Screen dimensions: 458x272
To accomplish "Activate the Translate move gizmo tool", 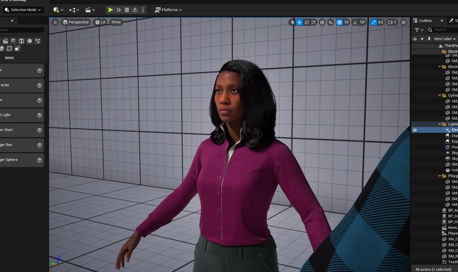I will [299, 22].
